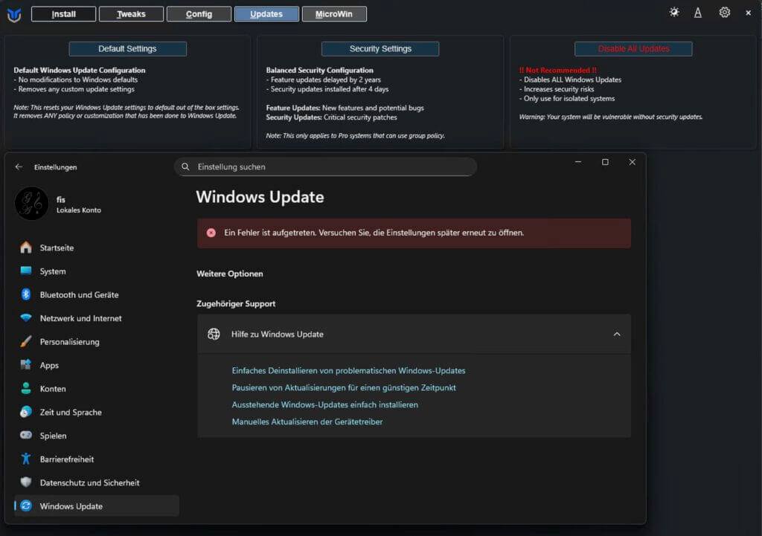Open Netzwerk und Internet icon

pyautogui.click(x=26, y=318)
